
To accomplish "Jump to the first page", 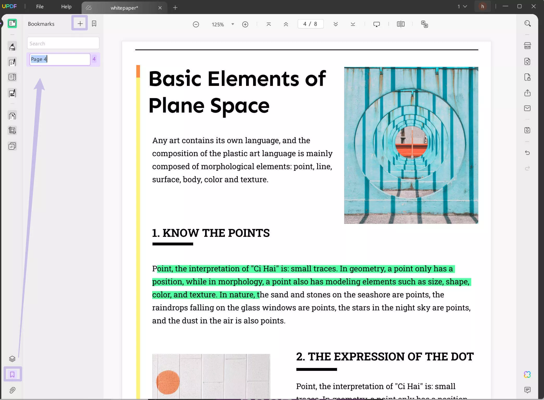I will coord(268,24).
